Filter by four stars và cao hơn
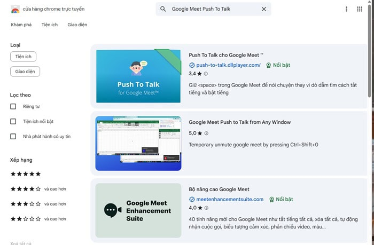Image resolution: width=374 pixels, height=245 pixels. pos(38,189)
